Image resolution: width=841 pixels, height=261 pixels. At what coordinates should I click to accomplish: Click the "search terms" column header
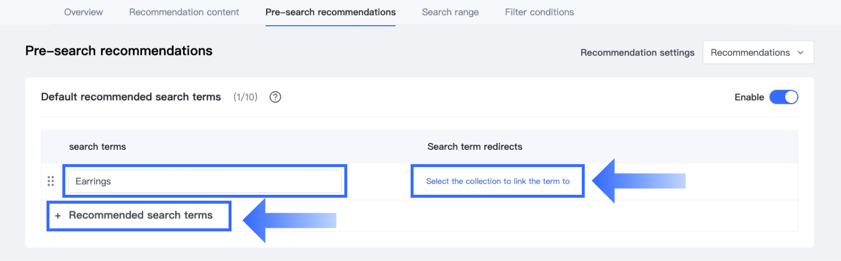coord(97,147)
